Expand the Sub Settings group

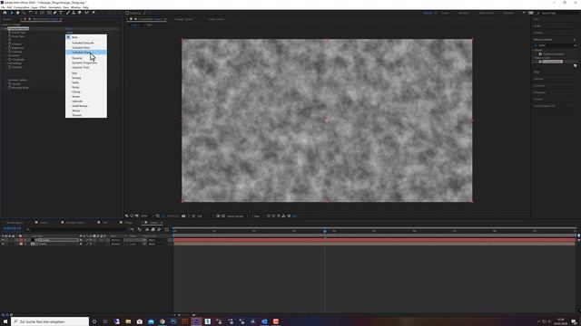tap(6, 63)
